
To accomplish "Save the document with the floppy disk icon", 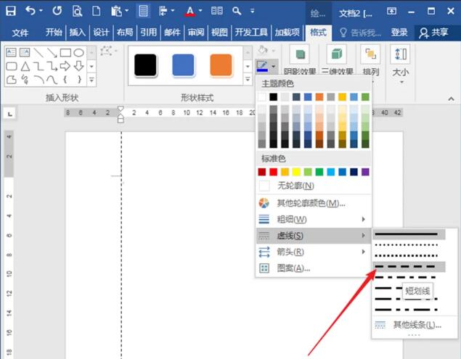I will pyautogui.click(x=11, y=11).
